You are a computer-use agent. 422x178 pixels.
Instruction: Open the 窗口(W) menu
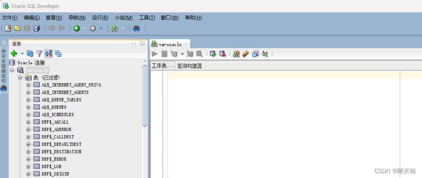click(170, 18)
